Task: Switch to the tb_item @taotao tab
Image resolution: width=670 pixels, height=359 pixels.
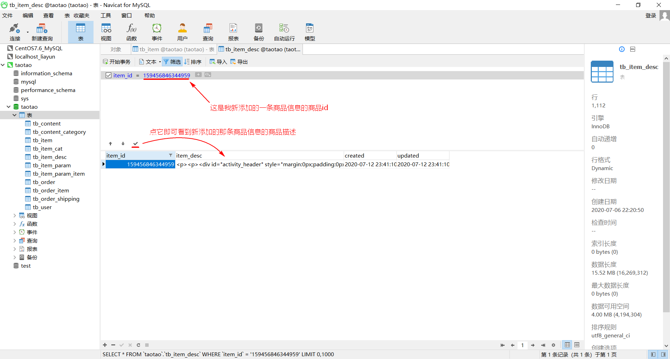Action: [x=174, y=49]
